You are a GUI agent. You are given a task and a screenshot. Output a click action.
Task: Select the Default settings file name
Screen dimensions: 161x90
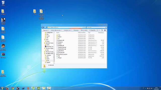pos(60,44)
